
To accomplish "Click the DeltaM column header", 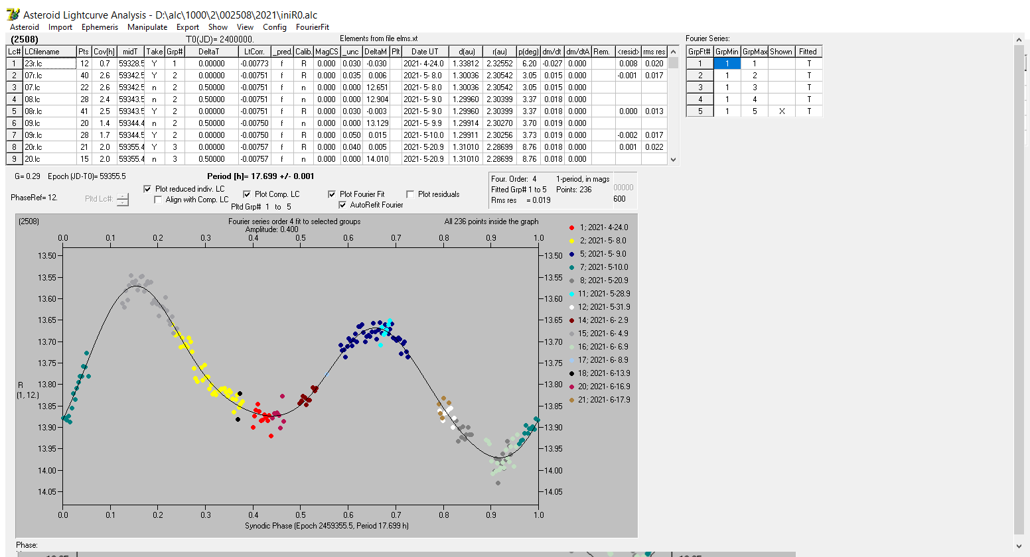I will (x=376, y=52).
